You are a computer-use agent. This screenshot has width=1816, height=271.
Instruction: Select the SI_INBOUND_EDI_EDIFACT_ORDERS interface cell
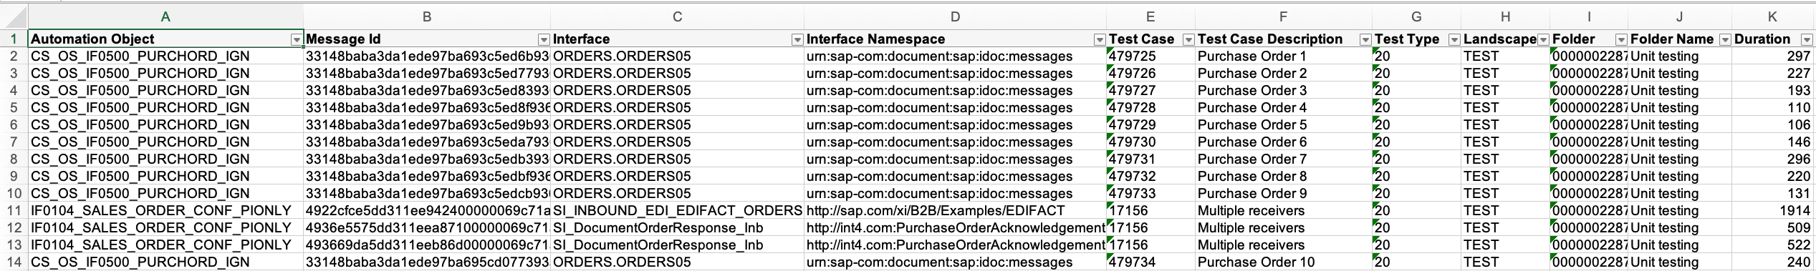(677, 211)
